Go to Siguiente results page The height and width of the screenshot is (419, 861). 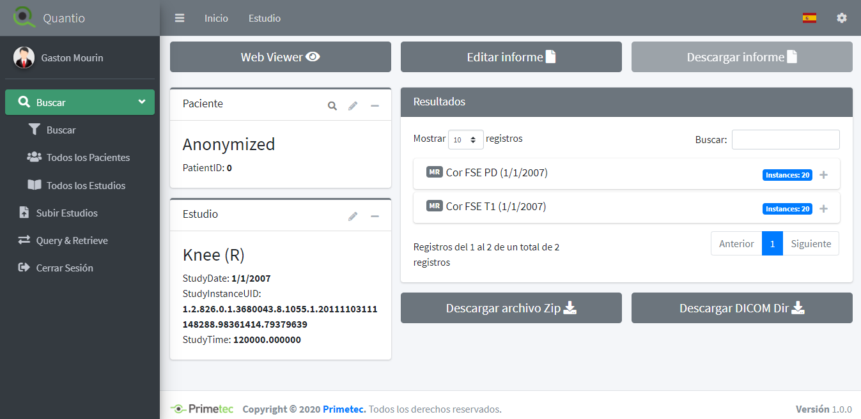[x=811, y=243]
